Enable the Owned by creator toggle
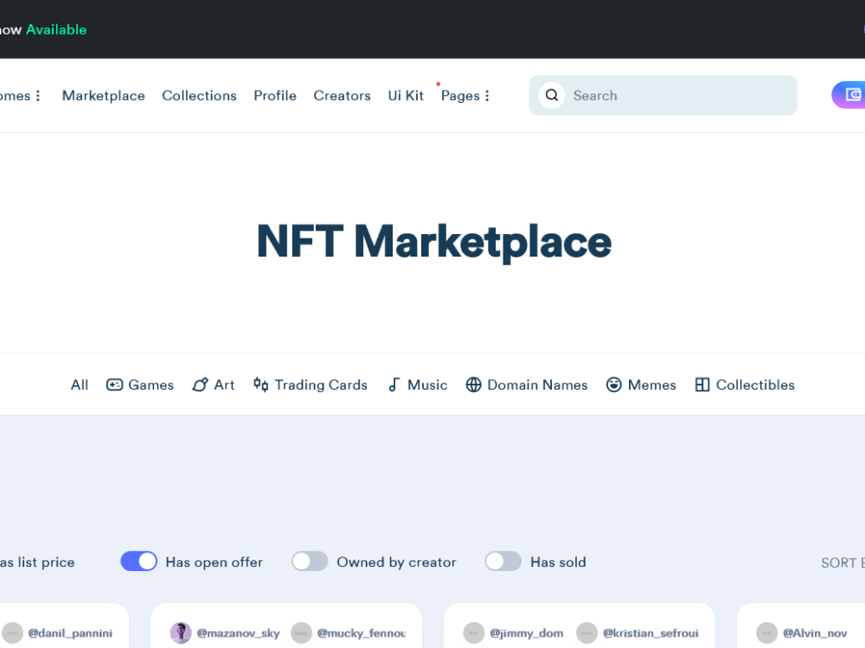 click(x=310, y=562)
